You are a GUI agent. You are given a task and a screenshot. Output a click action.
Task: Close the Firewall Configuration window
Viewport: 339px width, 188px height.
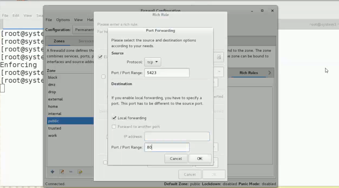click(272, 11)
